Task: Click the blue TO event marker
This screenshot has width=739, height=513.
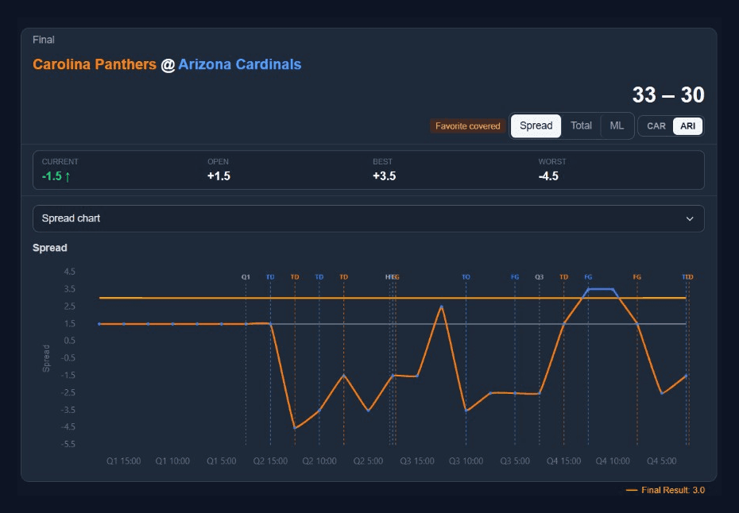Action: click(x=466, y=277)
